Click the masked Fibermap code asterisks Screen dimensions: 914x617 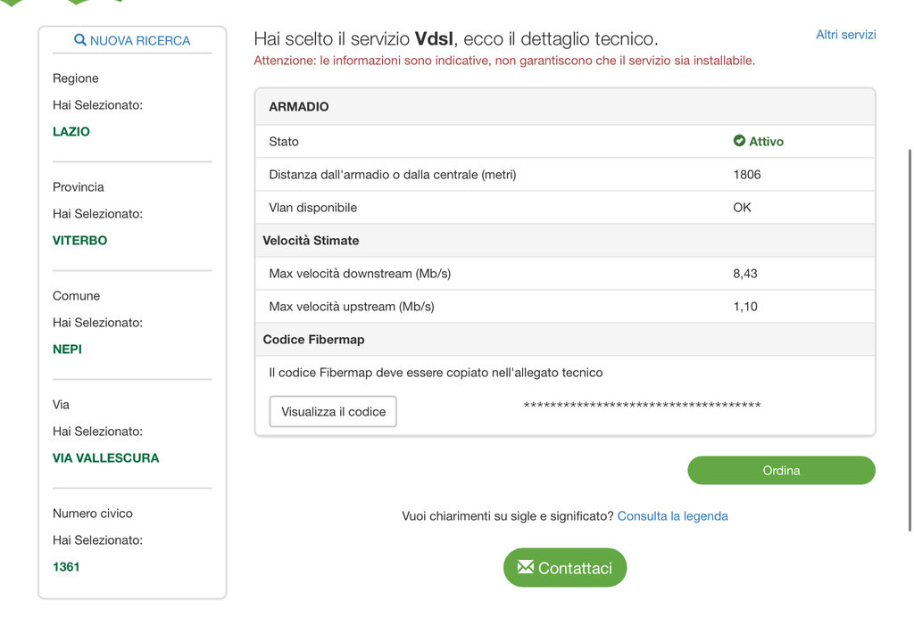click(642, 406)
